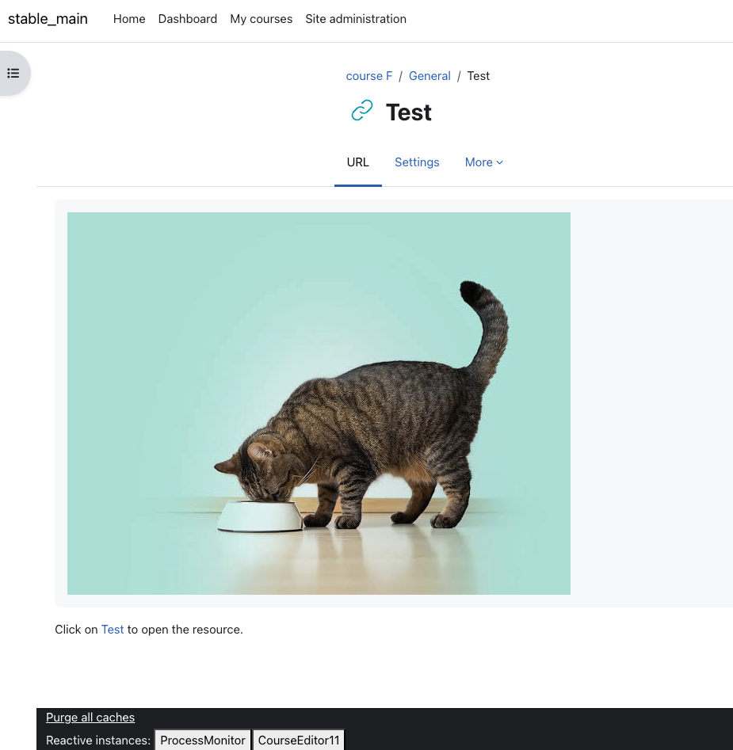Viewport: 733px width, 750px height.
Task: Open the Test resource link
Action: (113, 630)
